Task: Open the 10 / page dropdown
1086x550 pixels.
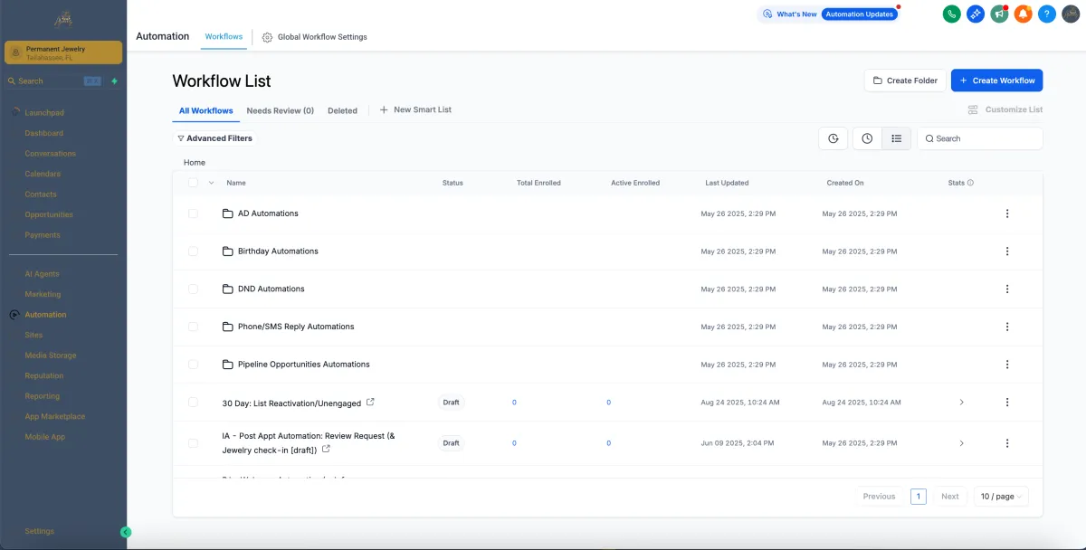Action: point(1003,497)
